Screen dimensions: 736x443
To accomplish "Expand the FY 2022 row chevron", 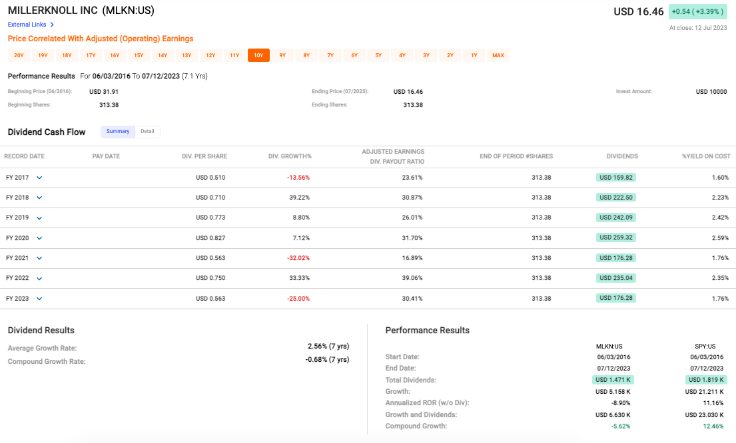I will click(39, 279).
